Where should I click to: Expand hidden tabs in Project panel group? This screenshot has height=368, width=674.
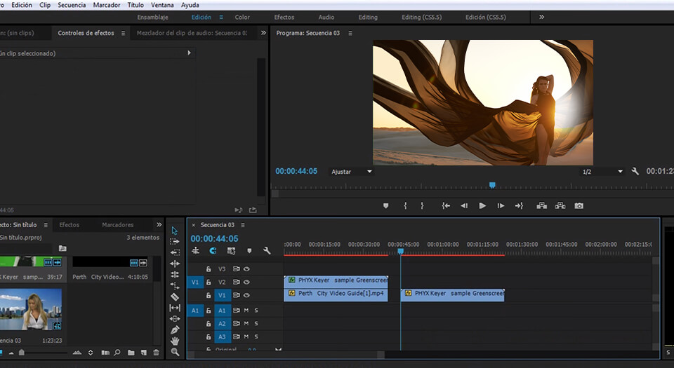(159, 225)
